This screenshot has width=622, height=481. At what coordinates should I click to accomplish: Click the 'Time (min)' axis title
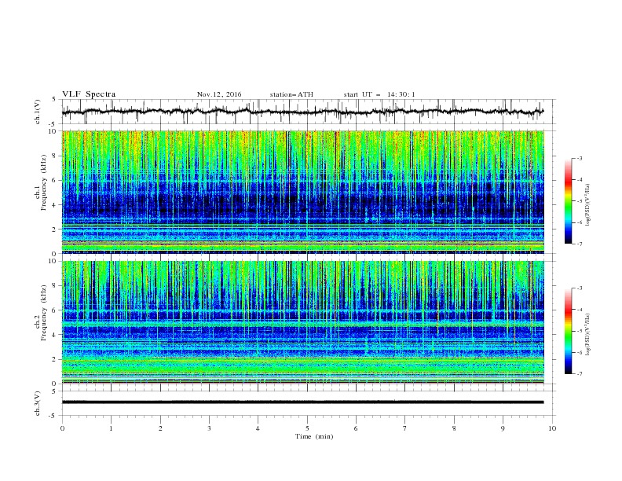[314, 436]
